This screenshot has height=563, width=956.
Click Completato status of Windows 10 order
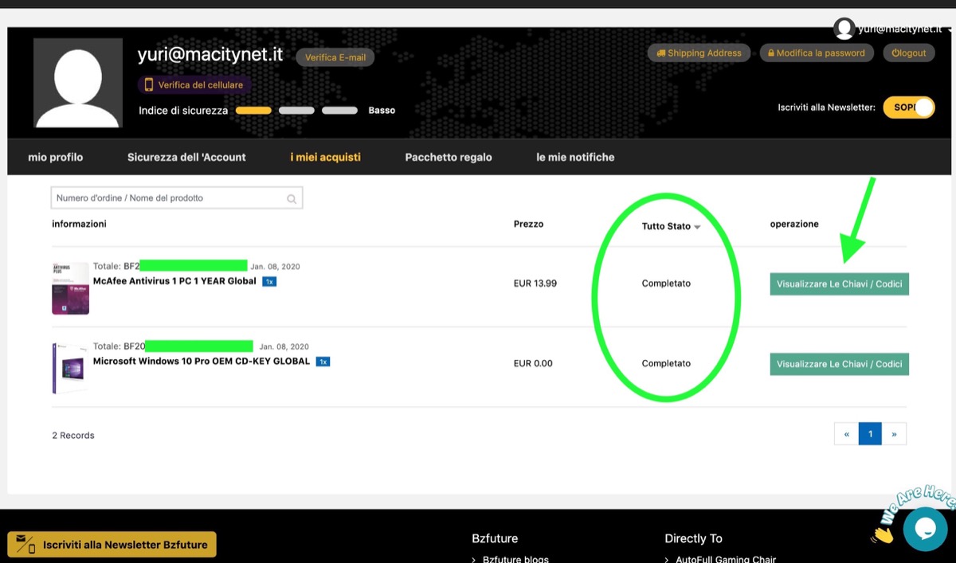[666, 363]
